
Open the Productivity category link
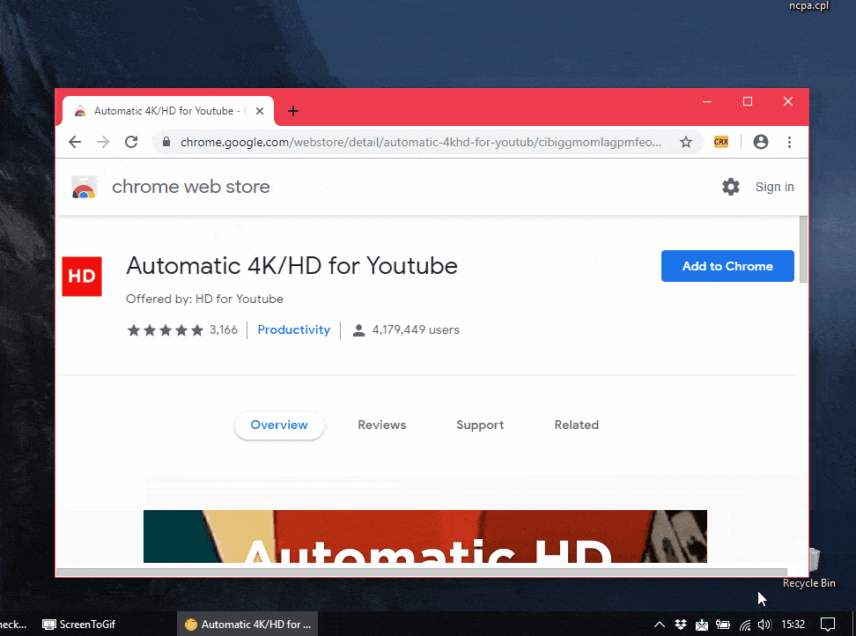pyautogui.click(x=293, y=329)
